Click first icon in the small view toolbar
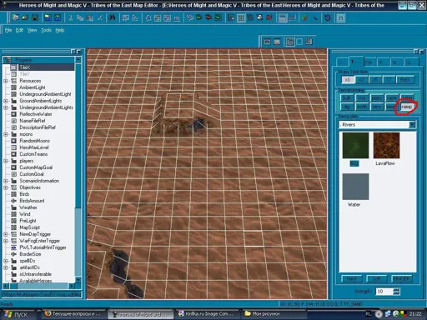 [x=267, y=42]
